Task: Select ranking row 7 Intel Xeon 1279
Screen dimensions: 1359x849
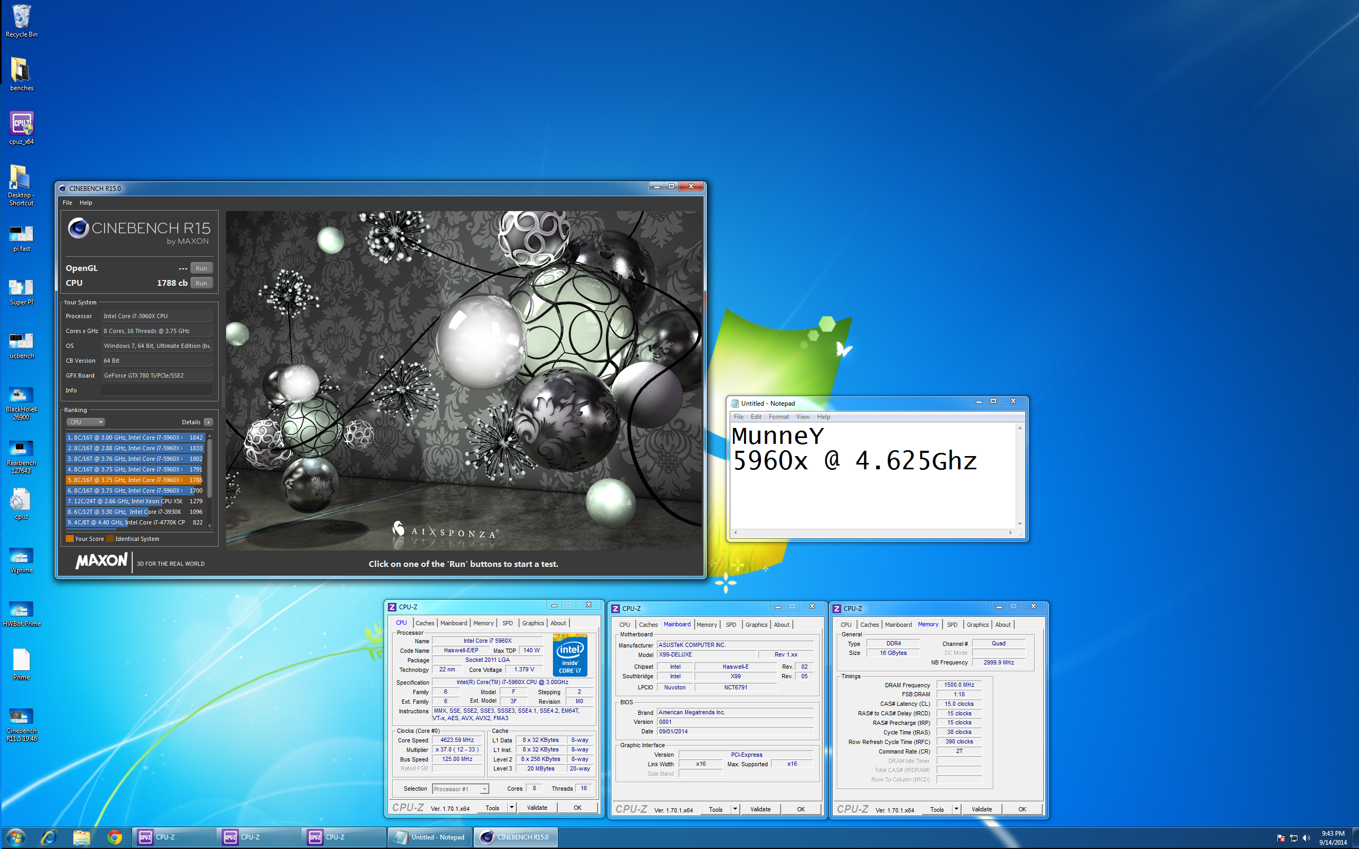Action: 135,501
